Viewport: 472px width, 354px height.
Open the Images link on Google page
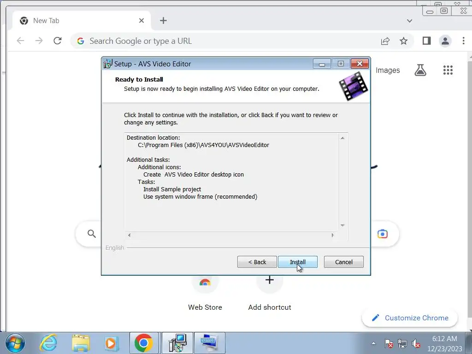(388, 70)
